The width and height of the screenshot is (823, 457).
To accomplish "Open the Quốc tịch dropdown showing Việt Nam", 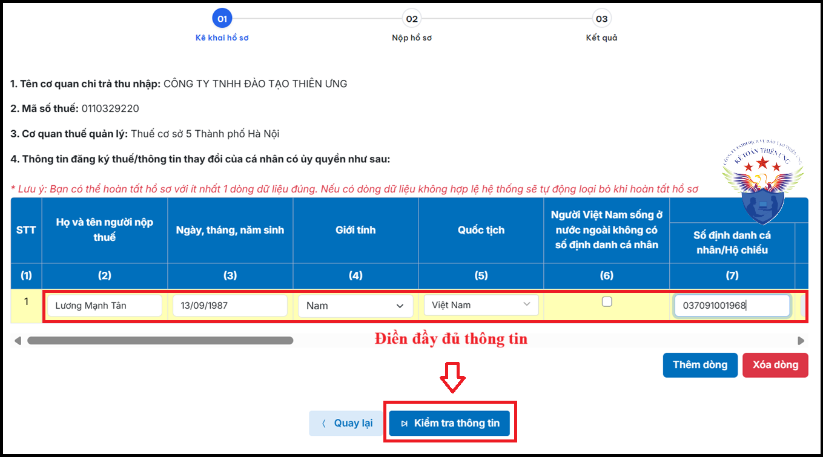I will 481,304.
